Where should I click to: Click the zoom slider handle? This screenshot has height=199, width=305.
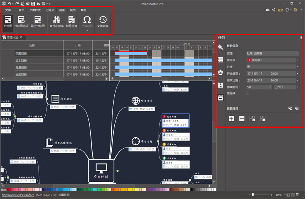coord(253,195)
